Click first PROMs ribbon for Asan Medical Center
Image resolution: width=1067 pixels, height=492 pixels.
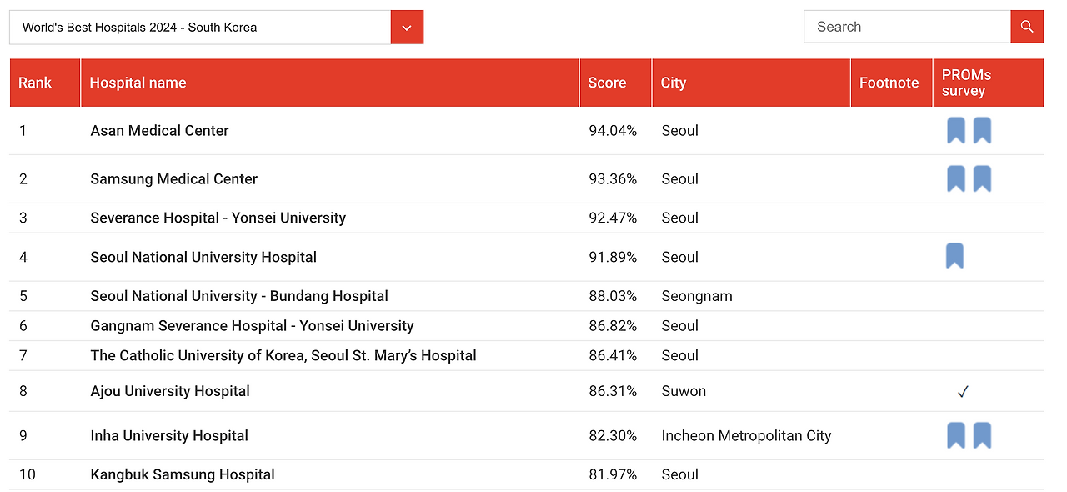tap(955, 131)
